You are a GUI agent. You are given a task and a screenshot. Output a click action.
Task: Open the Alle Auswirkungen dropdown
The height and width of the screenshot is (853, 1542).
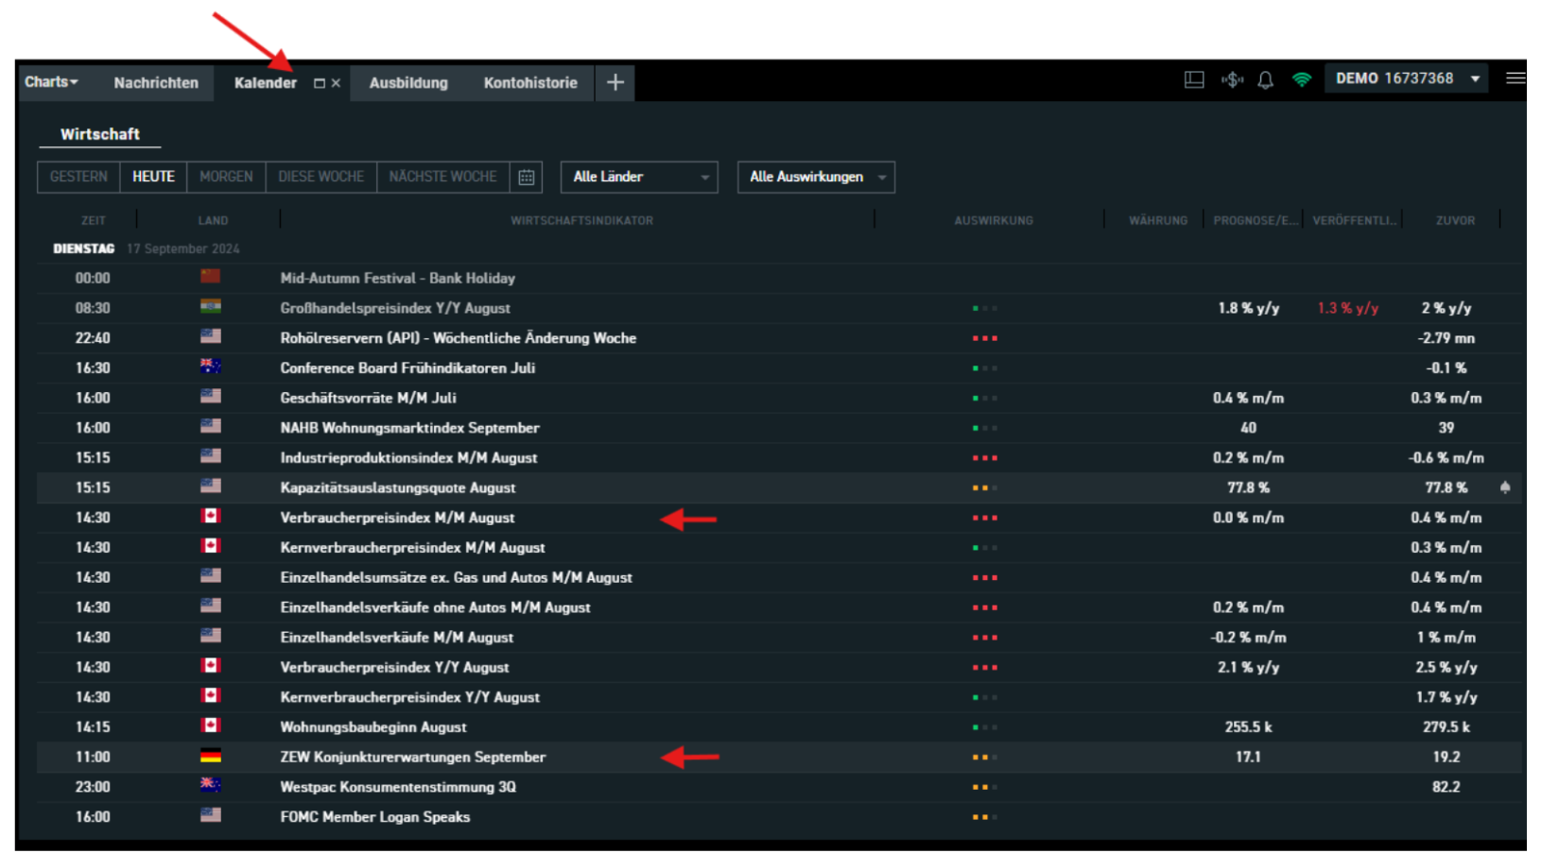(814, 177)
